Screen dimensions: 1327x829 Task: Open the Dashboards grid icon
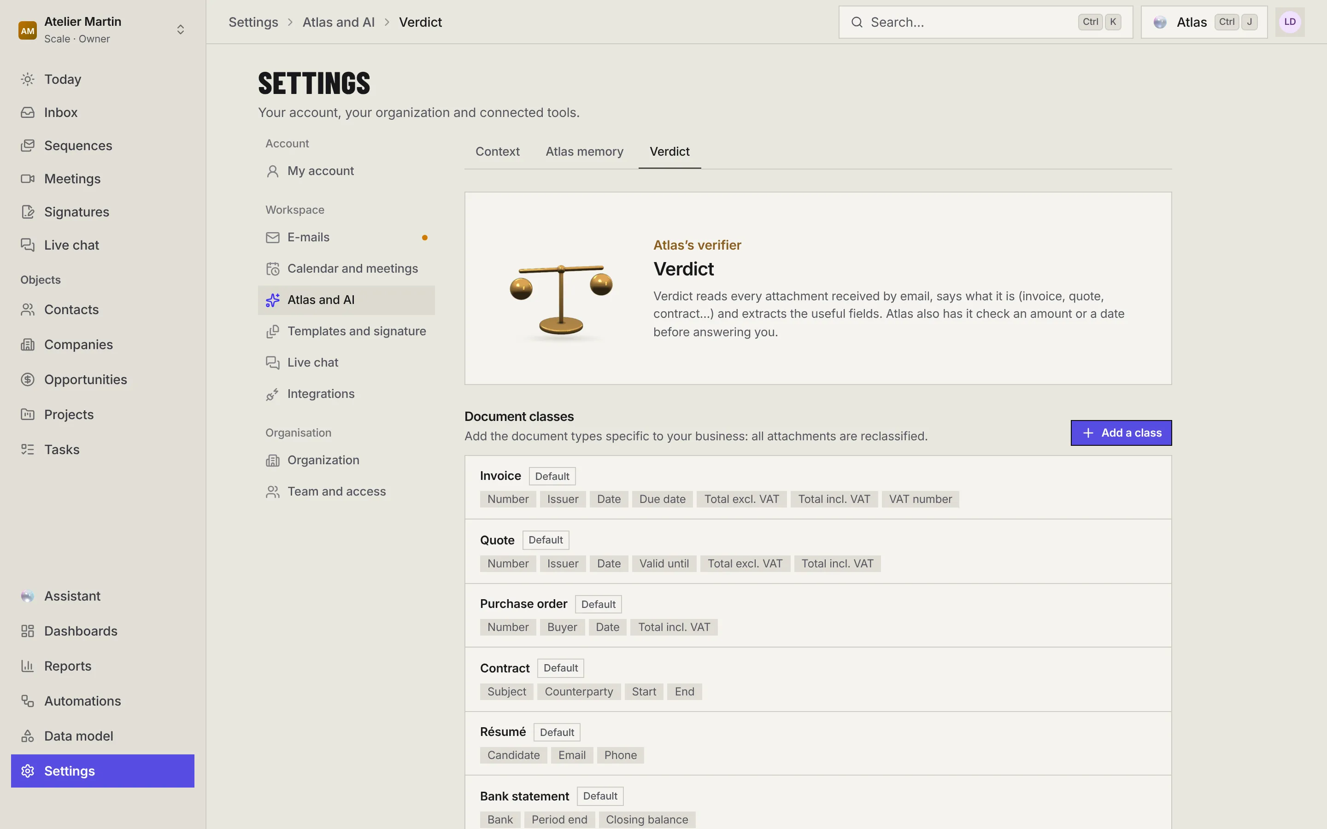(x=28, y=631)
